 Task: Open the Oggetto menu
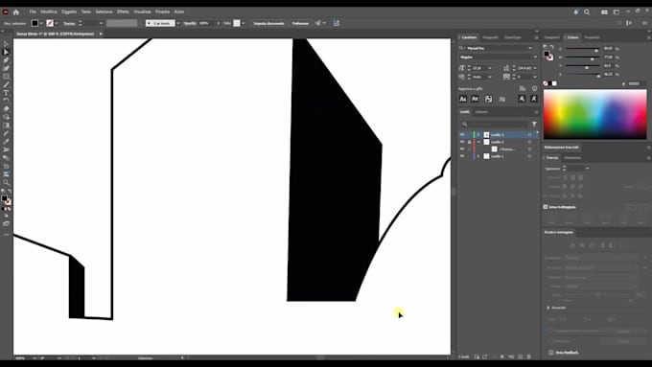pos(69,11)
